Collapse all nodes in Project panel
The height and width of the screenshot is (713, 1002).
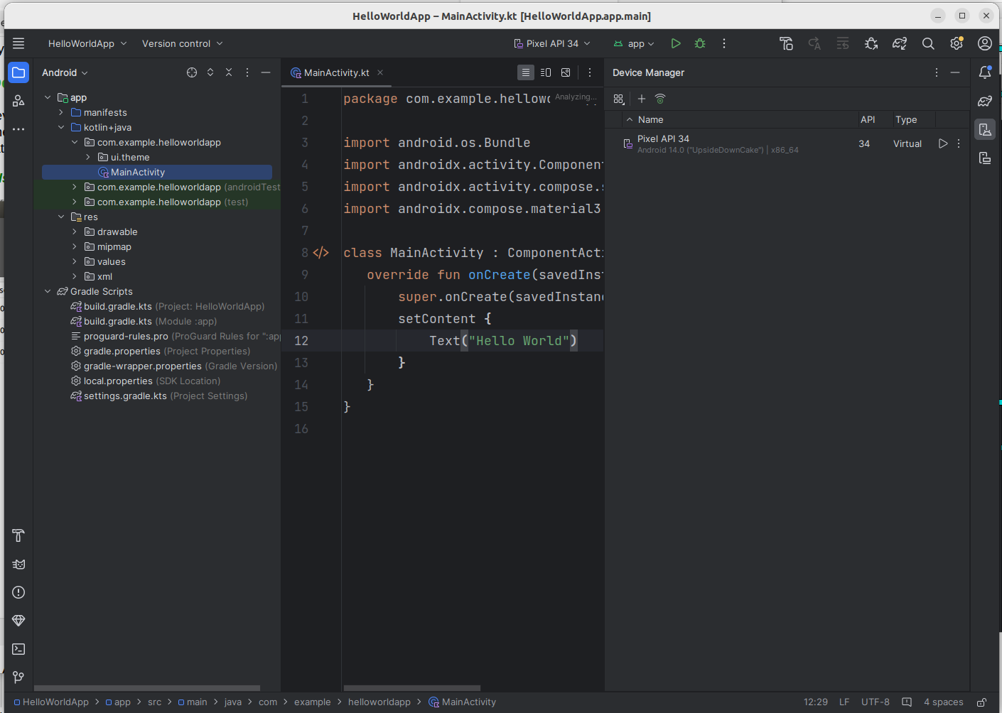(x=229, y=72)
